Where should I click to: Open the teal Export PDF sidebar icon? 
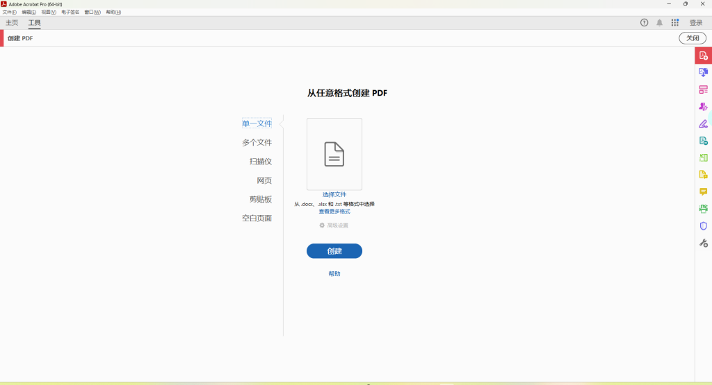tap(704, 141)
